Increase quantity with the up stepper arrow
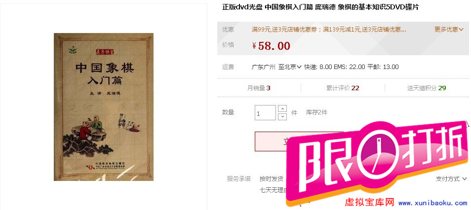This screenshot has width=471, height=210. 282,108
